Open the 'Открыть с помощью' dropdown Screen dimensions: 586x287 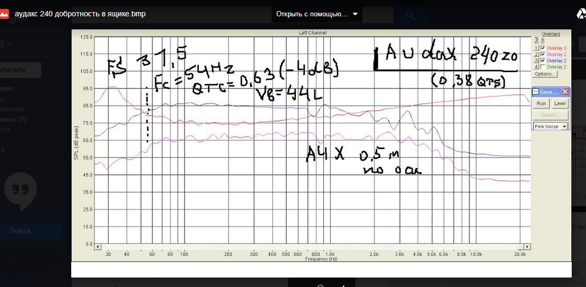(317, 14)
